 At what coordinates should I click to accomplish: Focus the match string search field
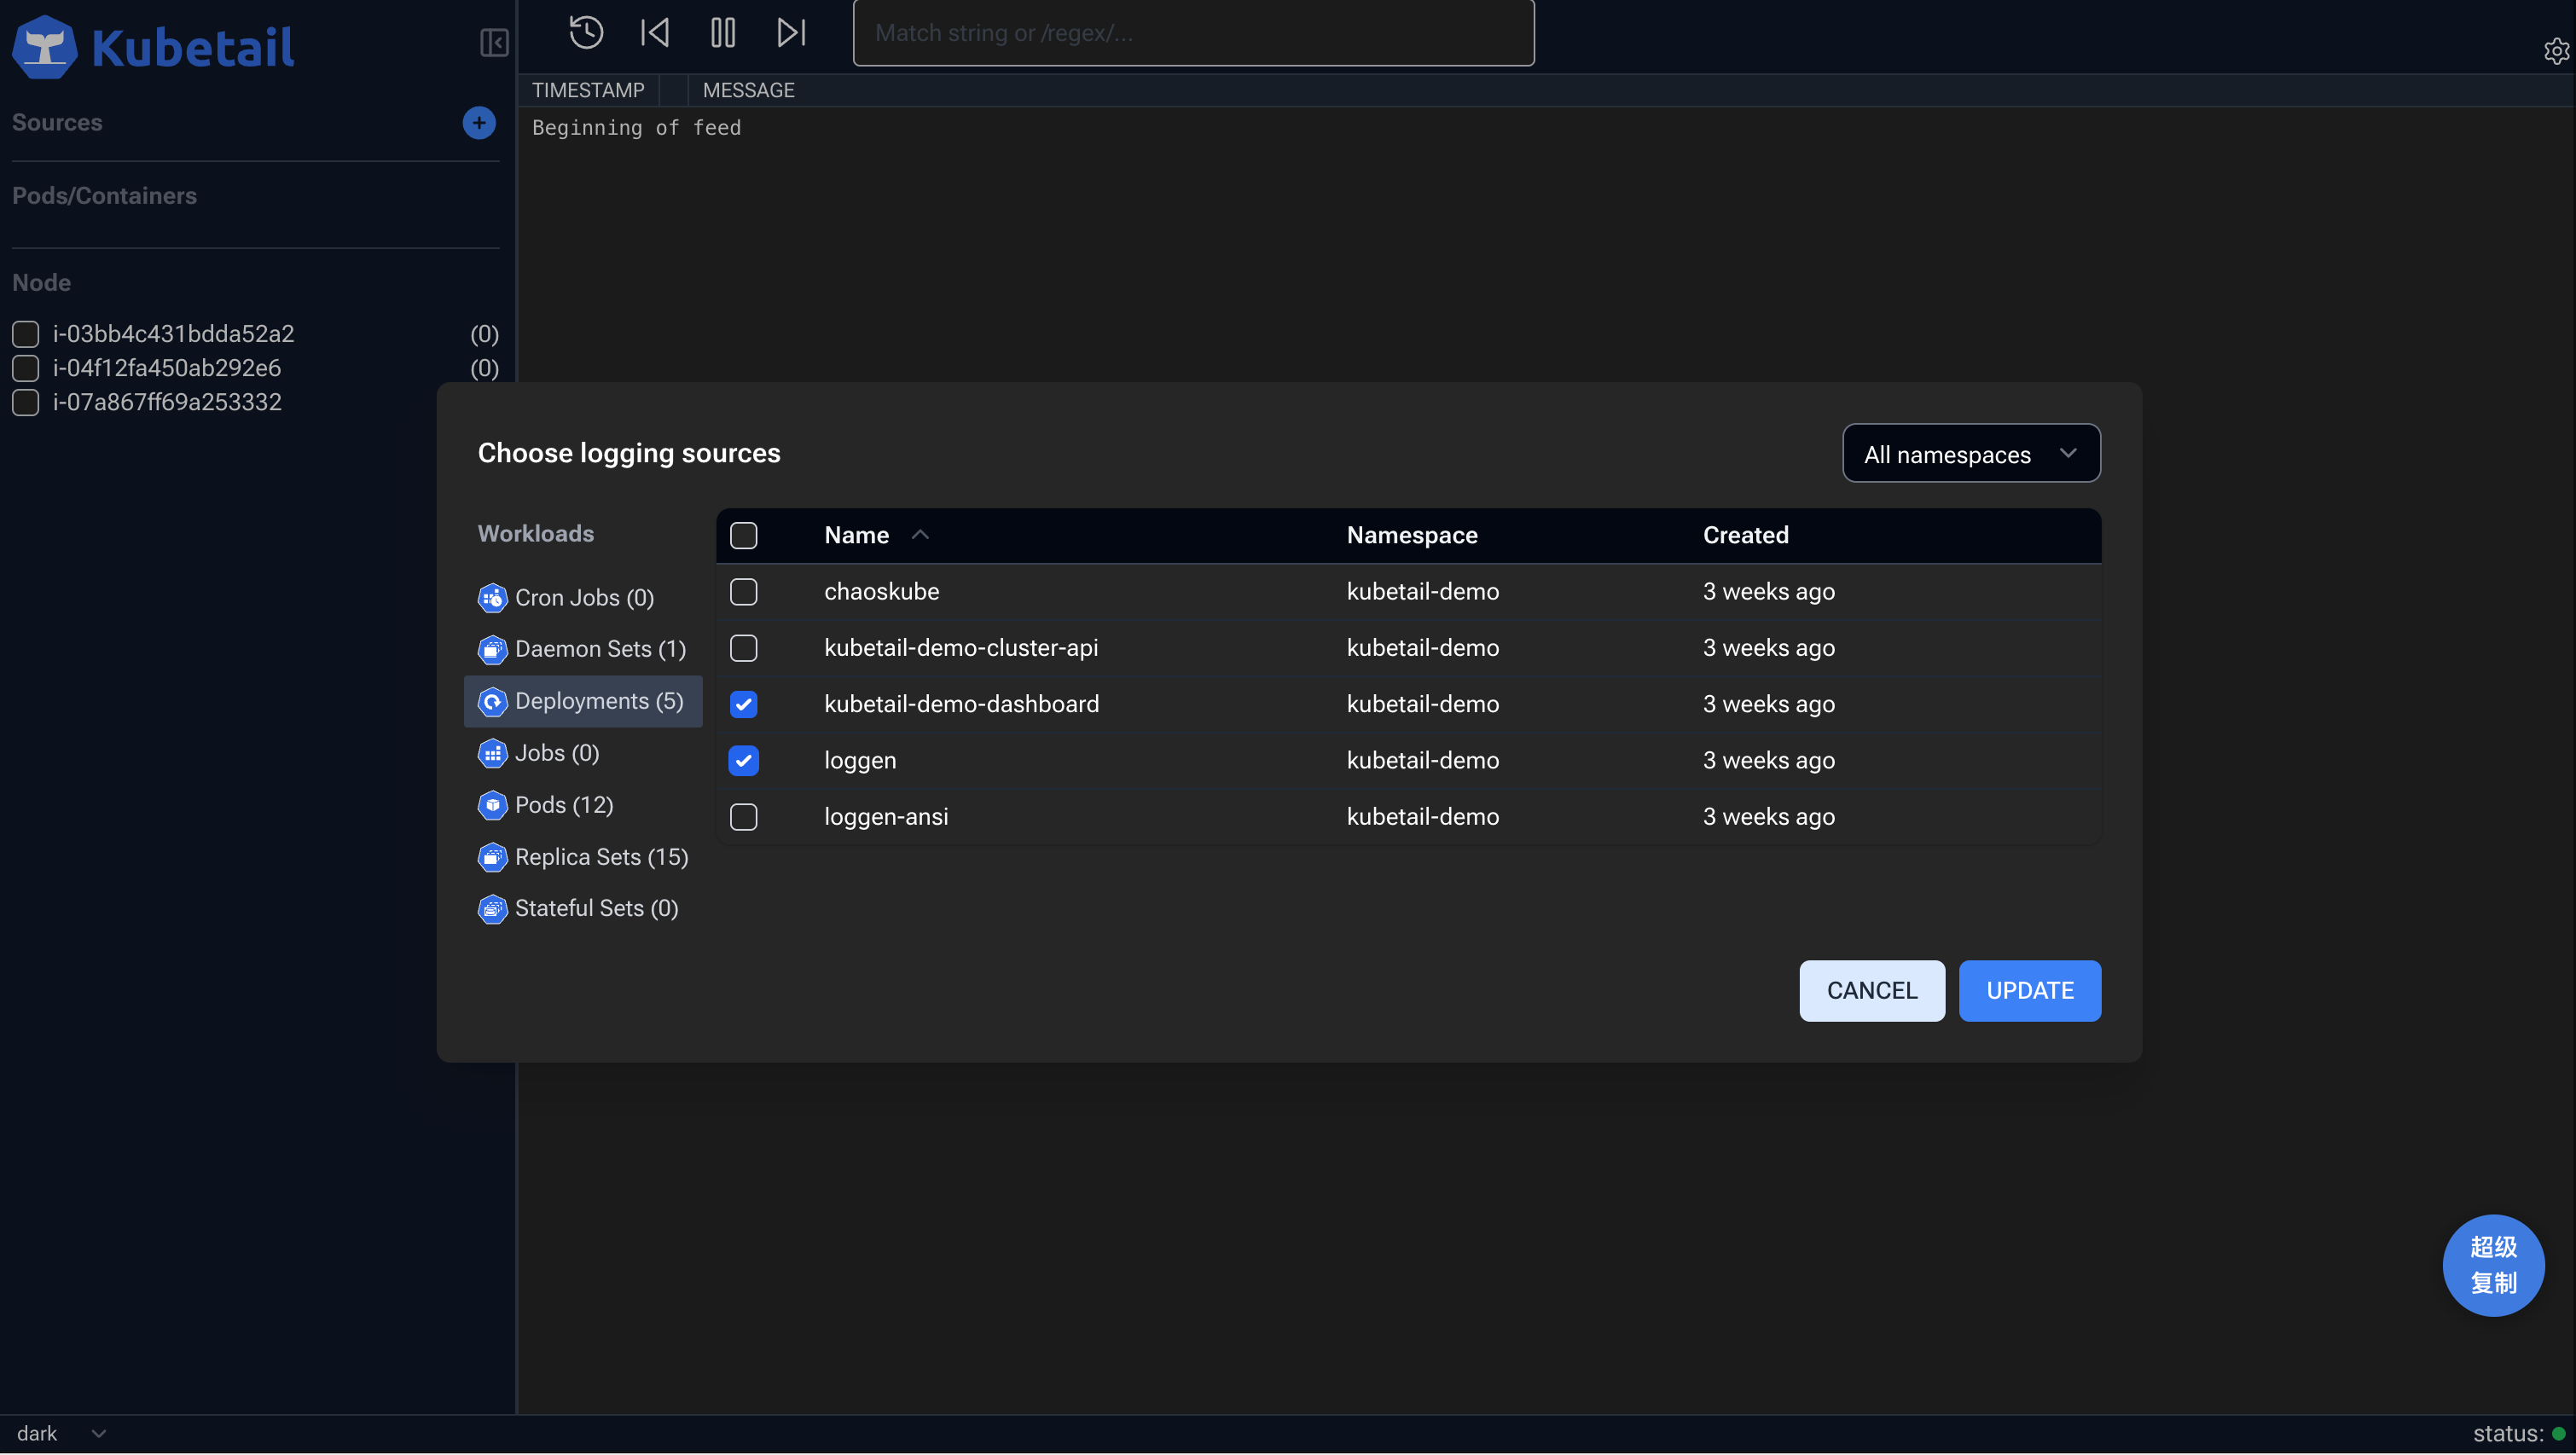point(1193,33)
